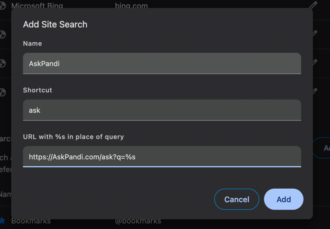Click the pencil edit icon for Microsoft Bing

pos(313,5)
